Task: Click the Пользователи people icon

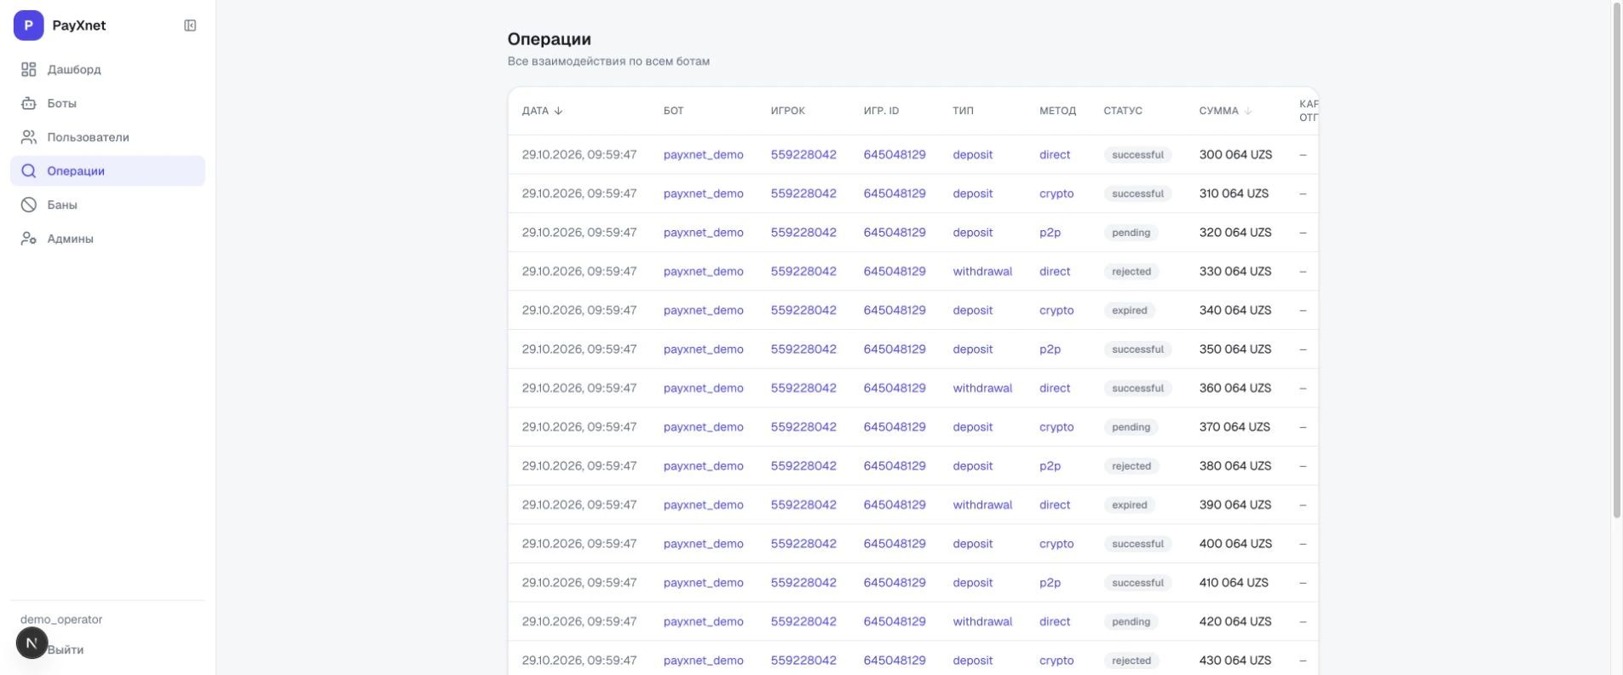Action: pyautogui.click(x=29, y=137)
